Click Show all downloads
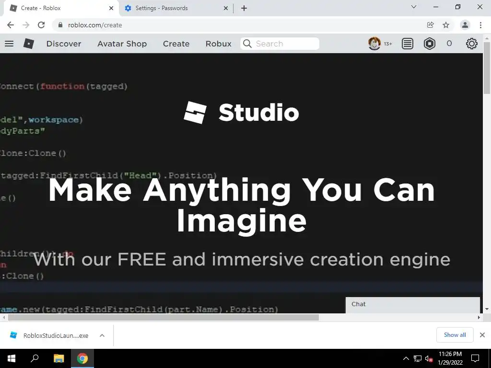Screen dimensions: 491x368 point(455,335)
